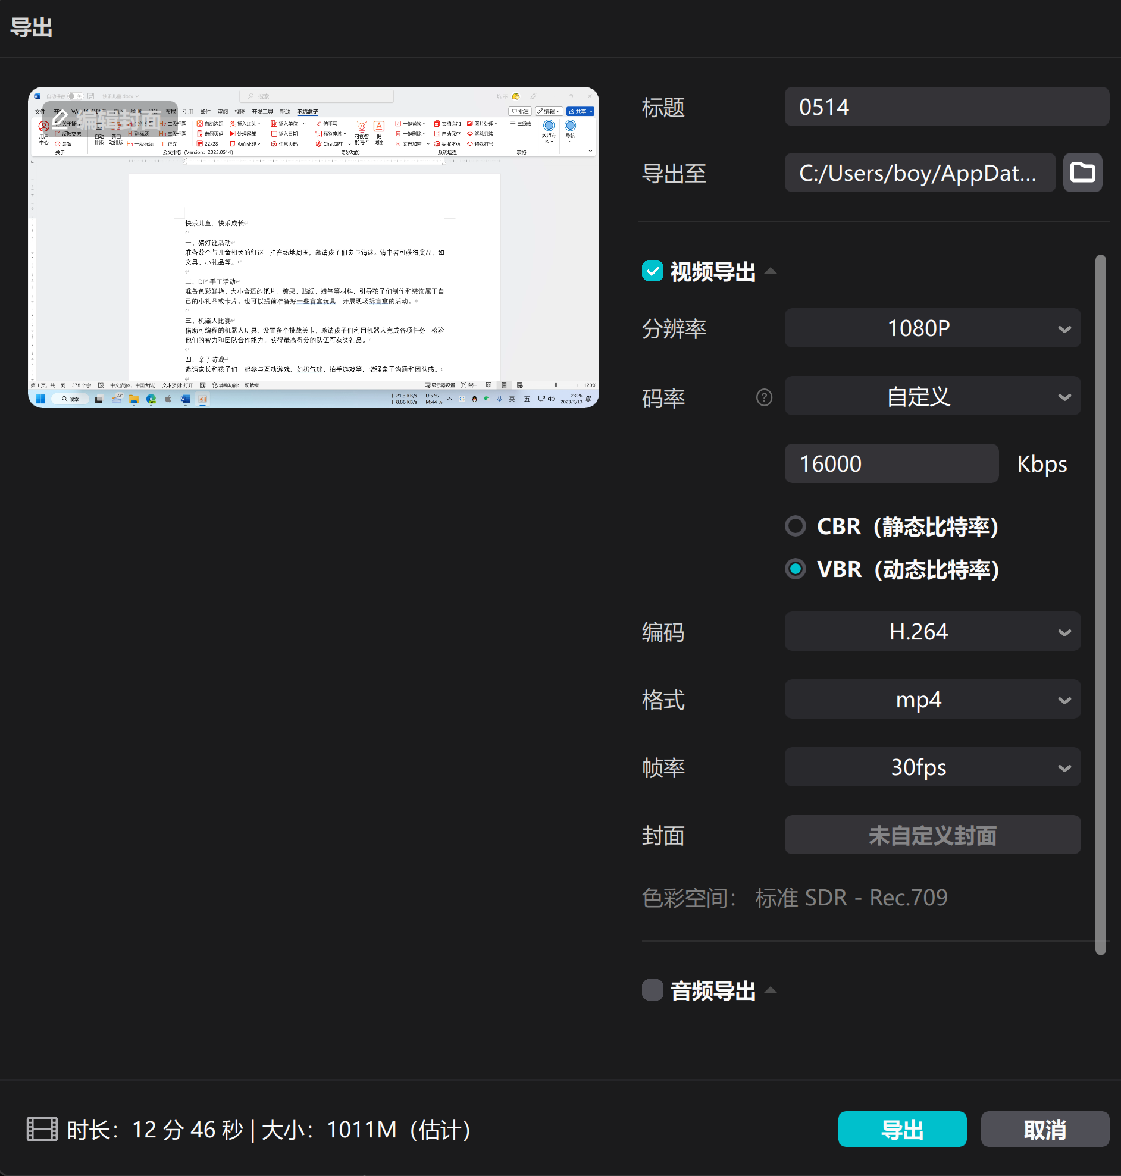Click the 取消 button
Viewport: 1121px width, 1176px height.
[x=1044, y=1129]
